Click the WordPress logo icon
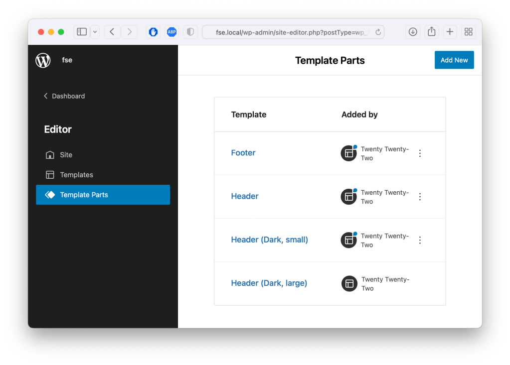Image resolution: width=510 pixels, height=365 pixels. [x=43, y=60]
